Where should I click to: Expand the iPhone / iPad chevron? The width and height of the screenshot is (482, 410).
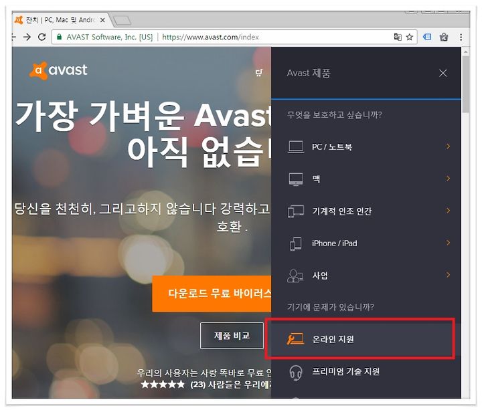click(x=448, y=243)
